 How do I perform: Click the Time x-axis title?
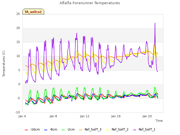159,121
